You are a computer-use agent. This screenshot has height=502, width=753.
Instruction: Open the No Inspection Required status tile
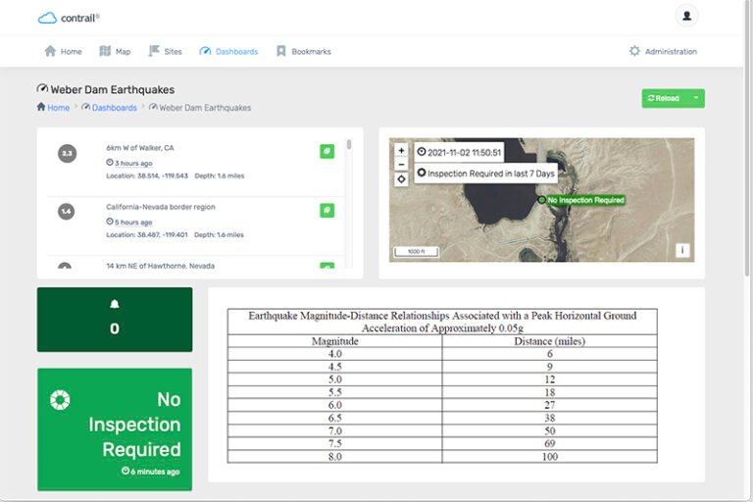115,428
